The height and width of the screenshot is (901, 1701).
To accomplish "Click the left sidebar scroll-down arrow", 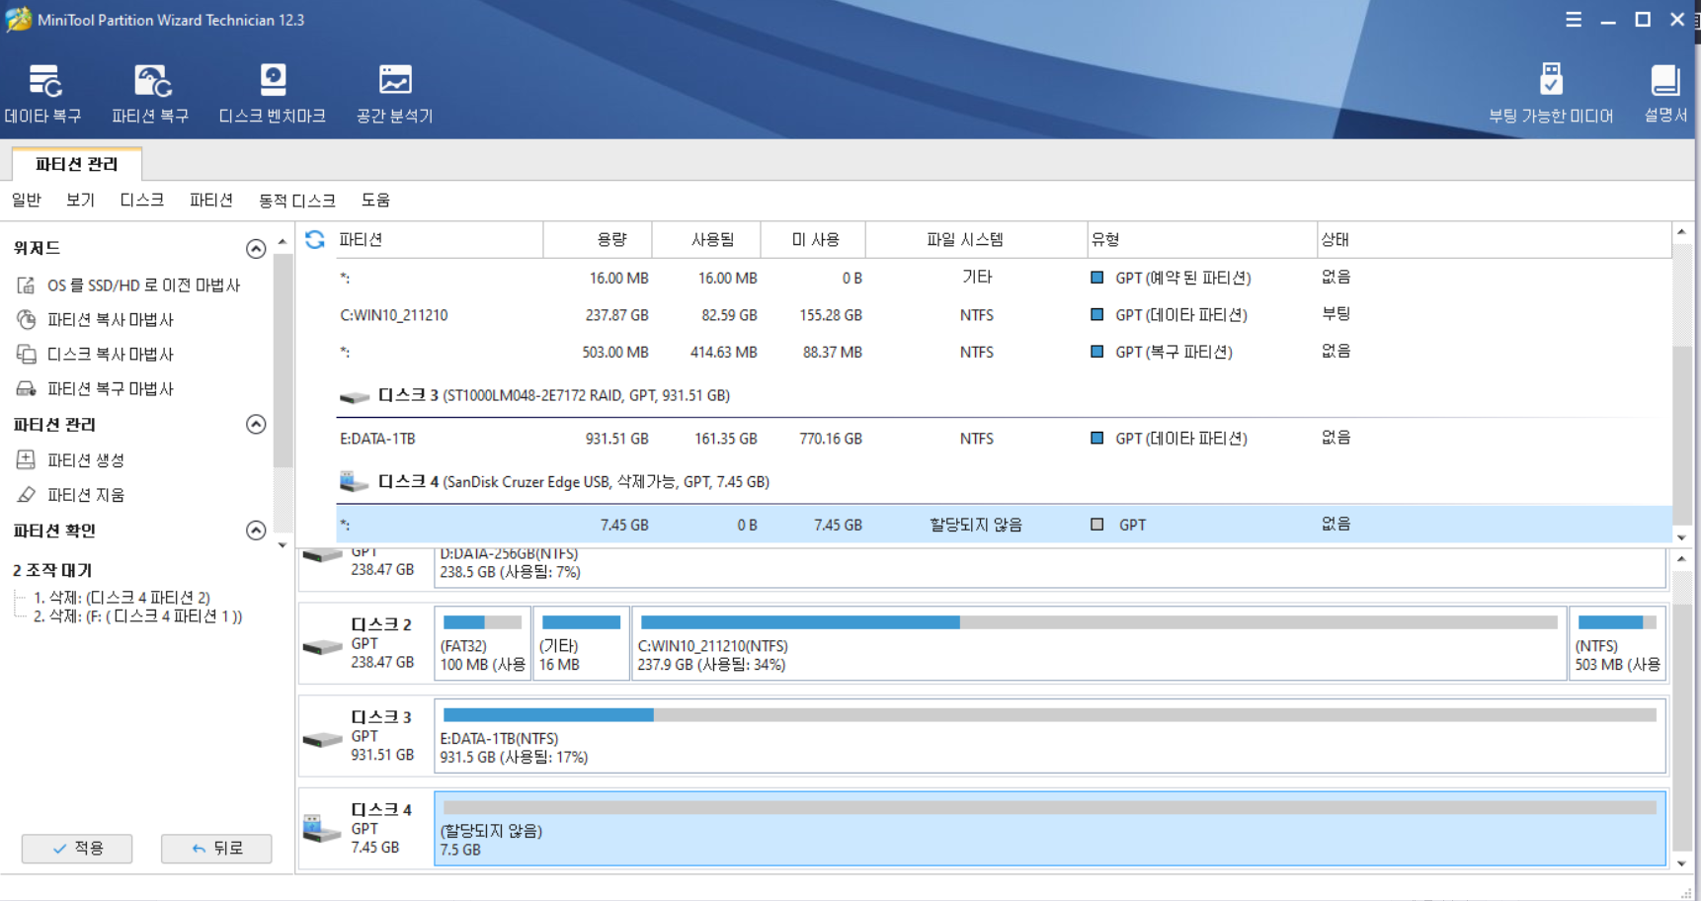I will (x=283, y=544).
